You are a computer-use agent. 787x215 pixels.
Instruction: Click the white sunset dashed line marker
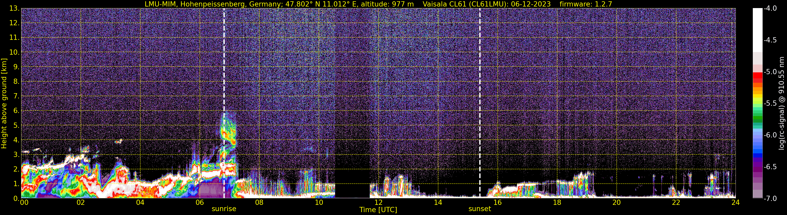[480, 103]
